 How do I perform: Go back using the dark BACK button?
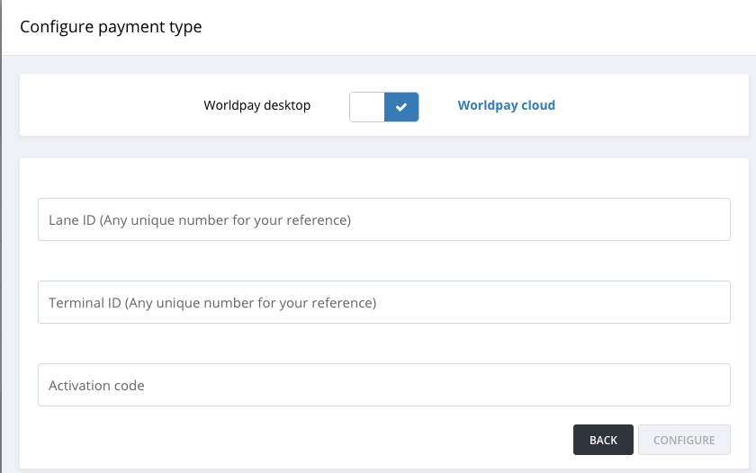tap(603, 440)
